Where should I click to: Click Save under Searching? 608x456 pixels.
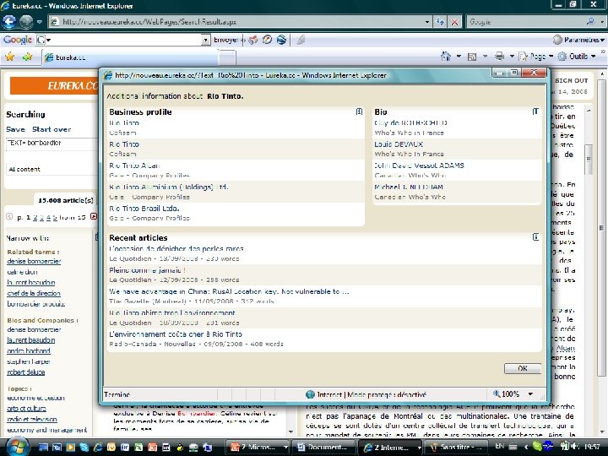coord(15,129)
